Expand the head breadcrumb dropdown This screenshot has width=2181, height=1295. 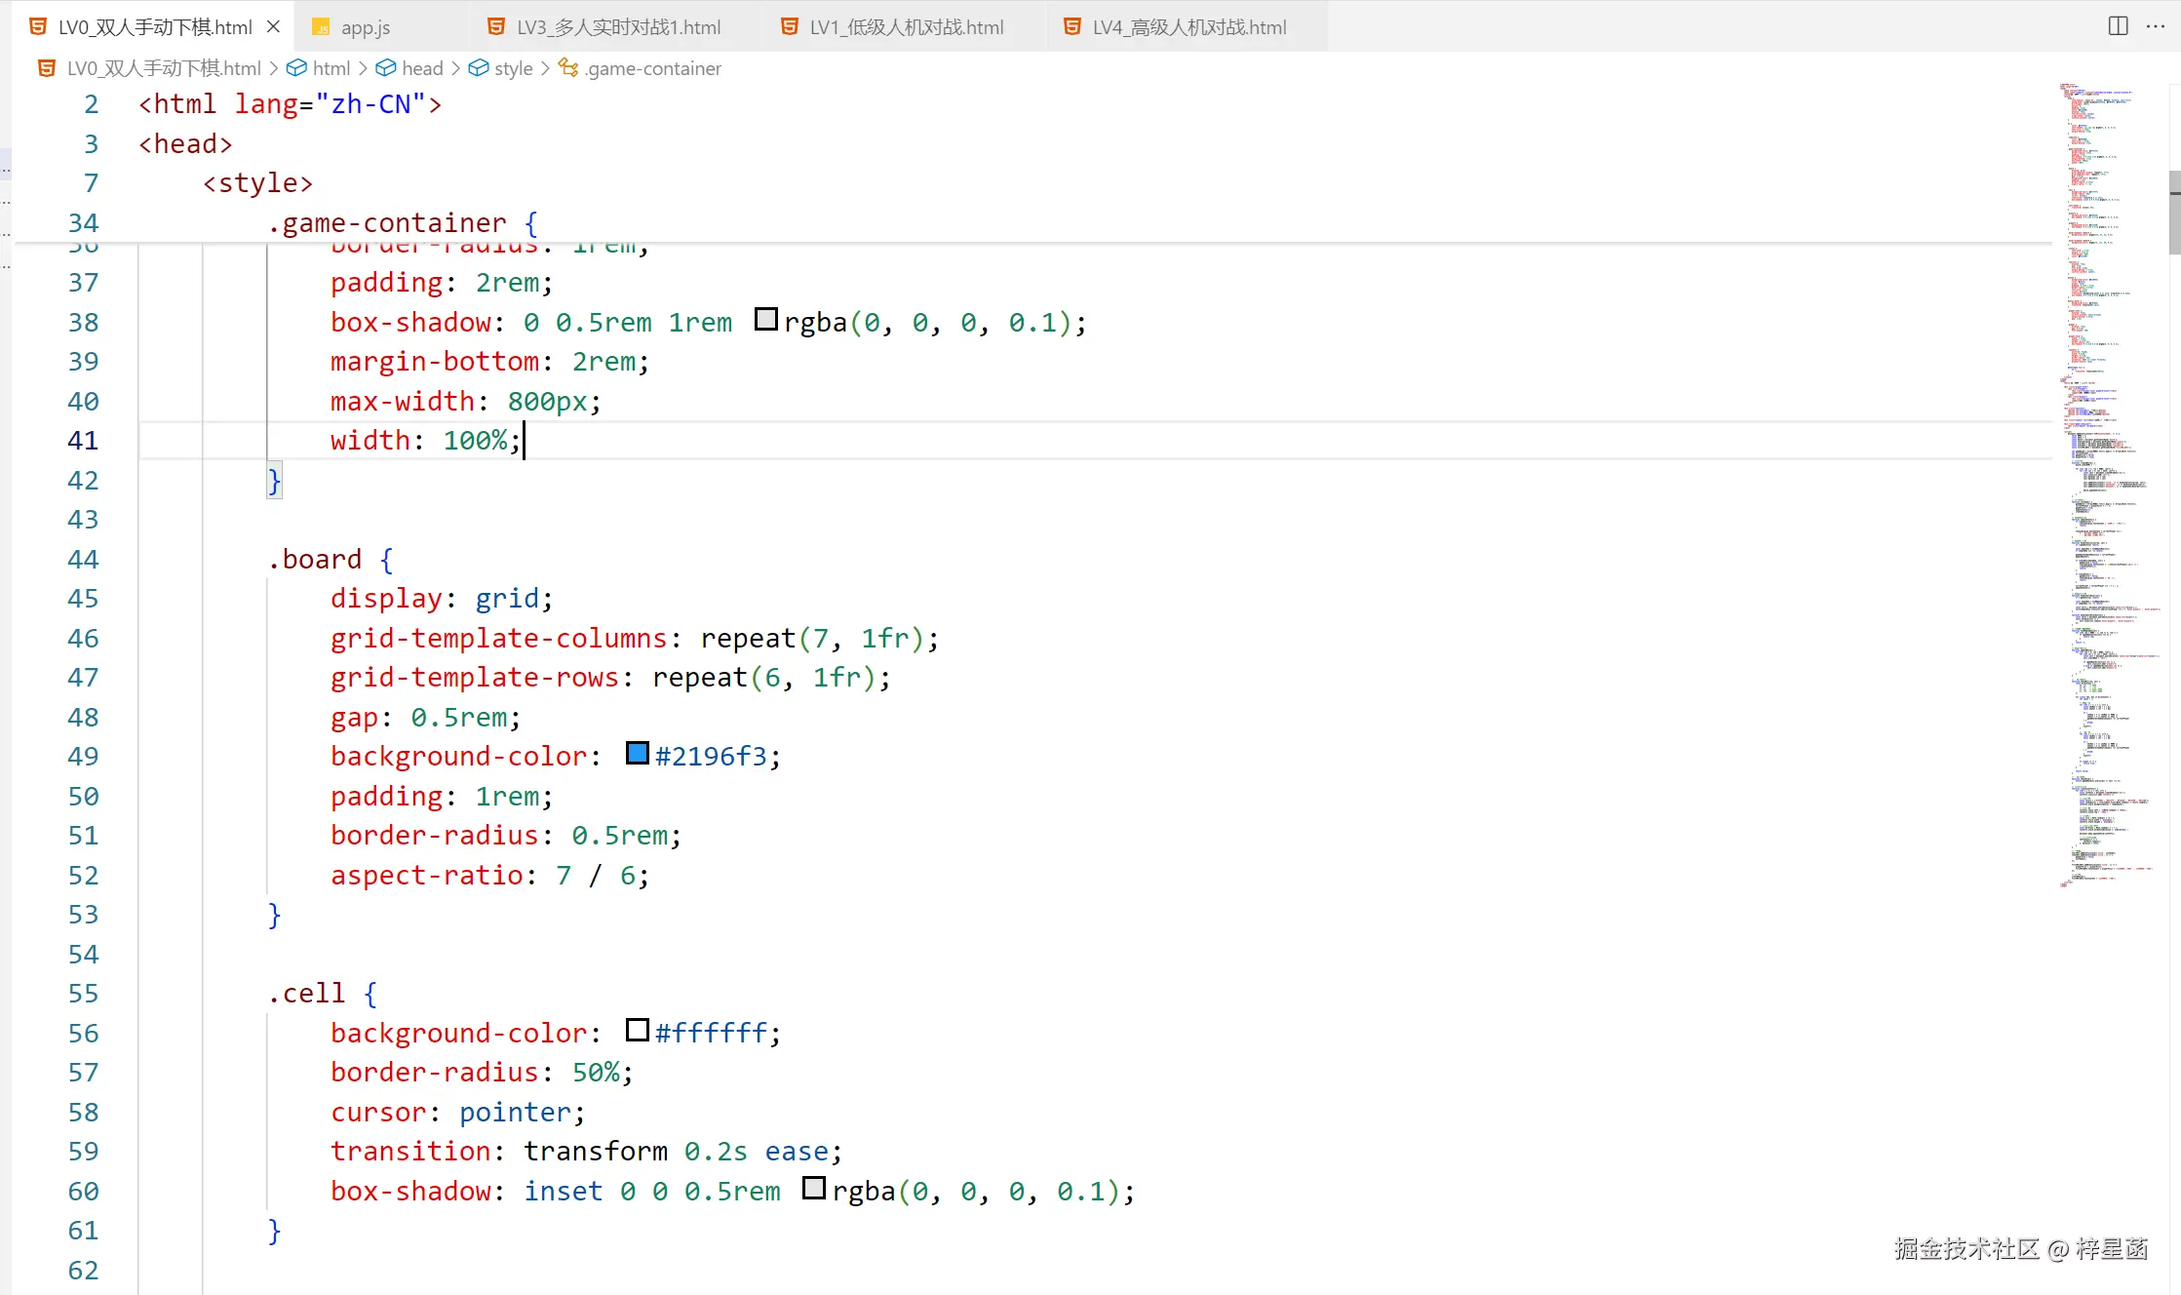(422, 68)
